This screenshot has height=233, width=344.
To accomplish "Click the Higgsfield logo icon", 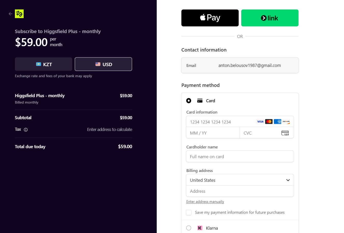I will (x=19, y=14).
